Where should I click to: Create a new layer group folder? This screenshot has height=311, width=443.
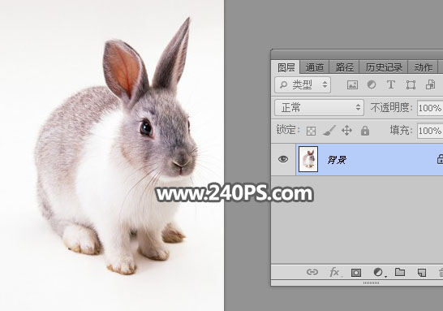click(400, 272)
